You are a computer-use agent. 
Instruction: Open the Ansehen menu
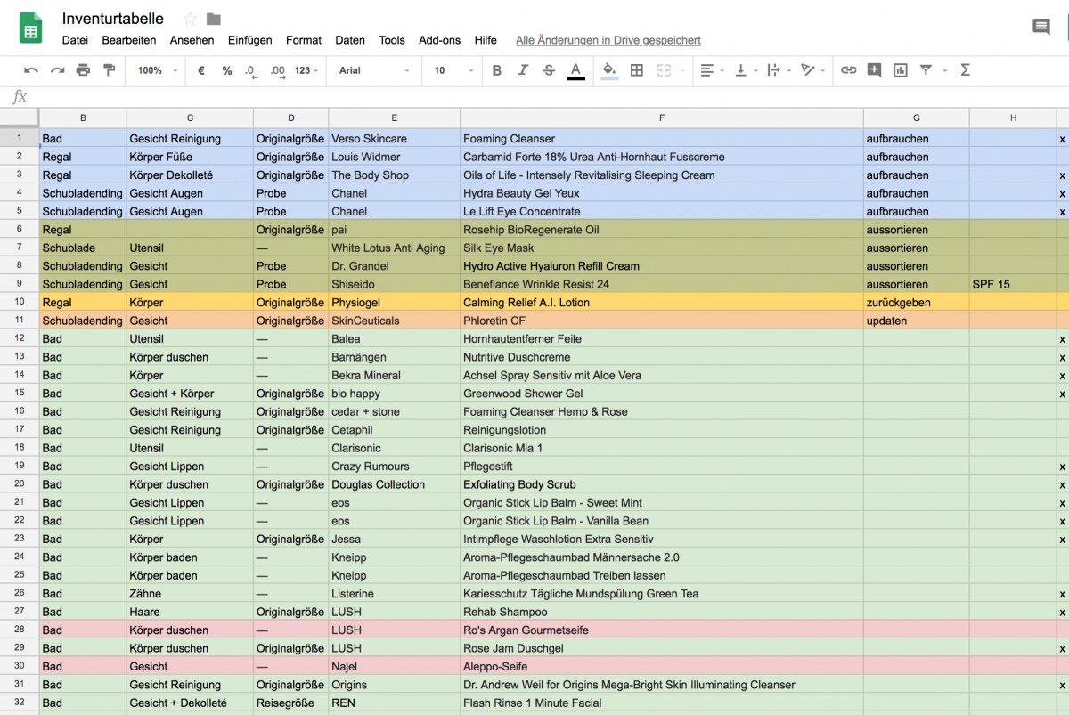pos(192,40)
